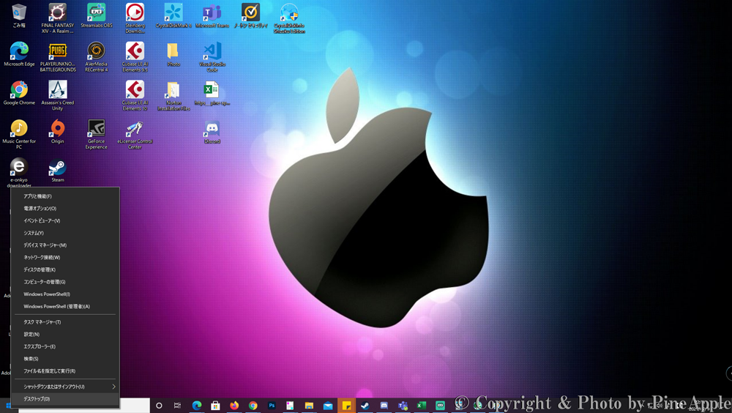Choose タスク マネージャー(T) in context menu
This screenshot has width=732, height=413.
coord(42,322)
